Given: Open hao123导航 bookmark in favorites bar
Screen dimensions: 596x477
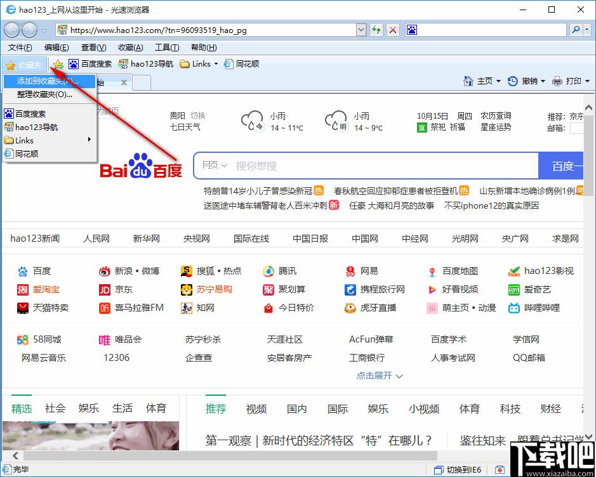Looking at the screenshot, I should [x=145, y=64].
